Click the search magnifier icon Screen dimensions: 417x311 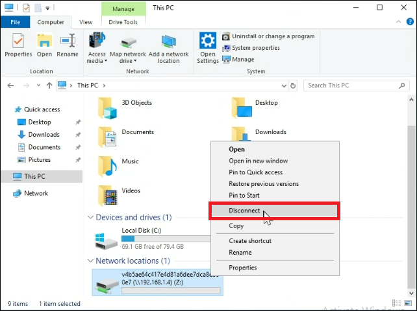(402, 86)
